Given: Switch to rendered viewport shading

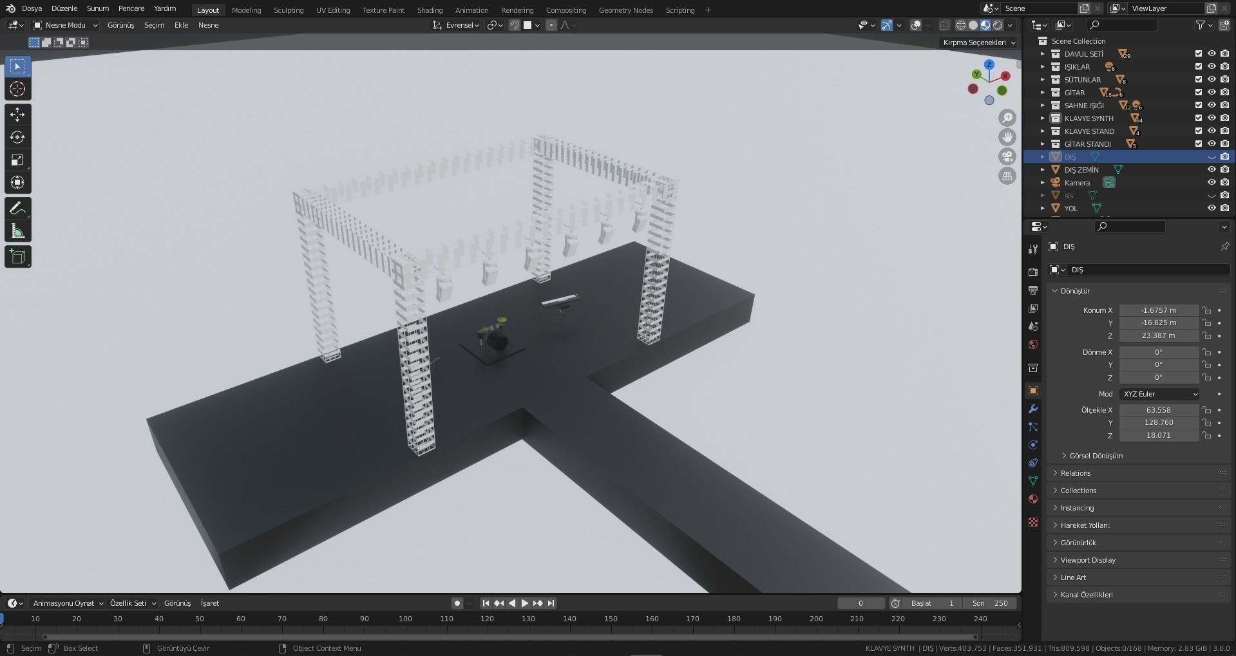Looking at the screenshot, I should 998,25.
